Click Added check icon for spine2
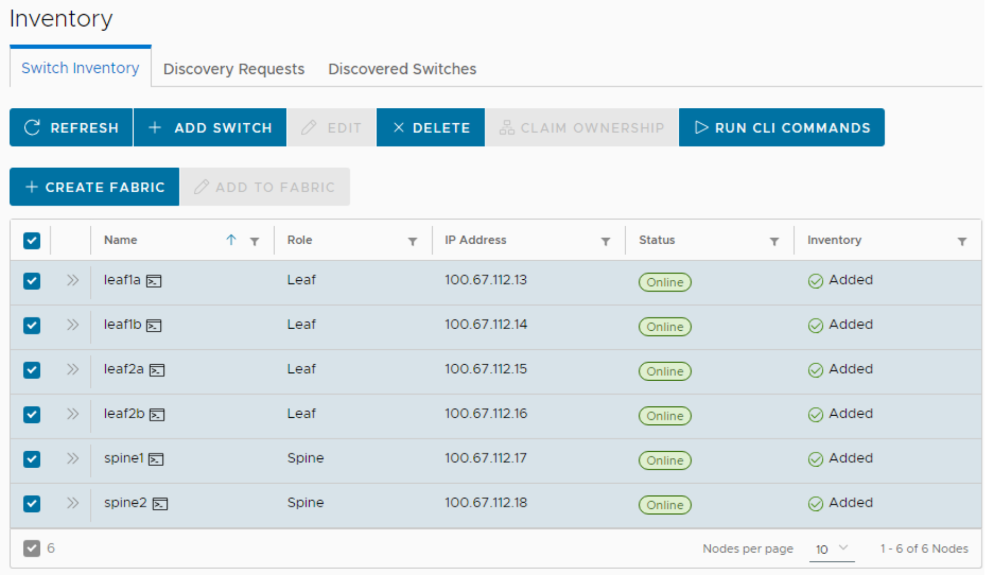Screen dimensions: 985x575 pos(815,504)
